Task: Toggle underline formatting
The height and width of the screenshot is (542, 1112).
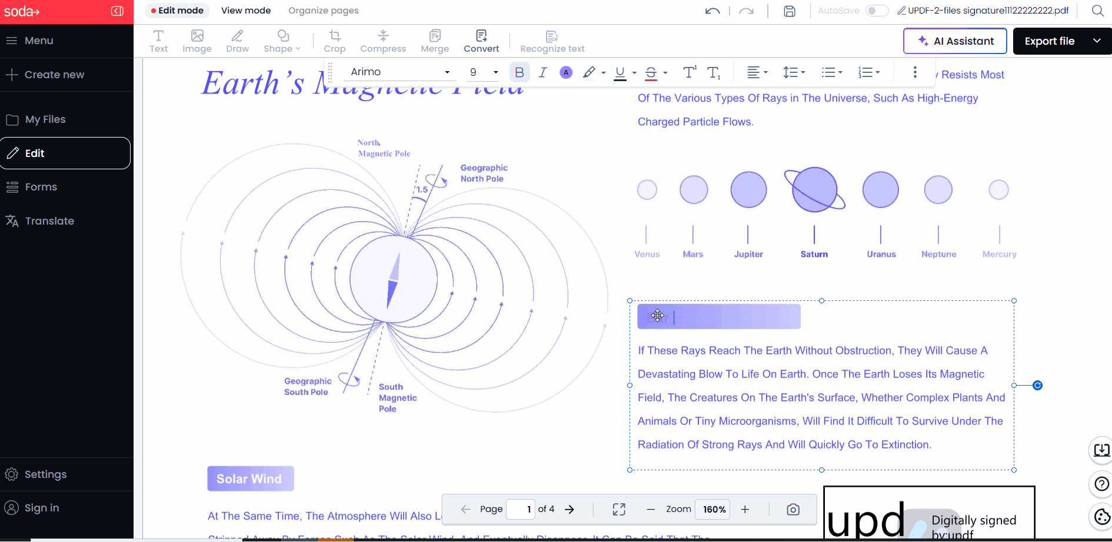Action: point(620,72)
